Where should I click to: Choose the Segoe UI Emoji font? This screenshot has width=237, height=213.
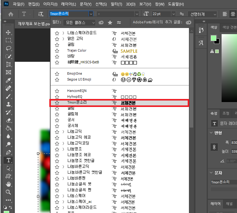[119, 80]
